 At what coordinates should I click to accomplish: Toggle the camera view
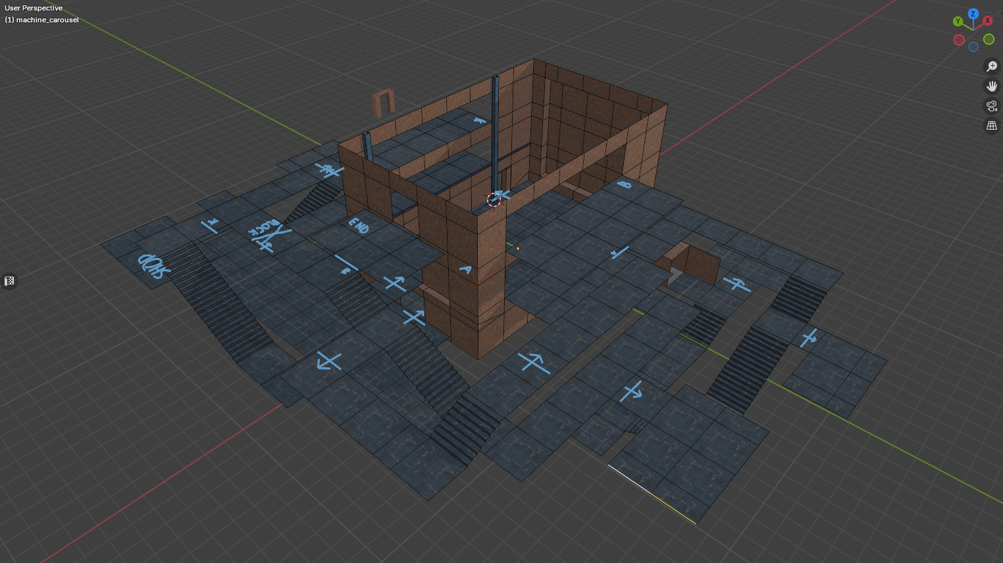coord(991,106)
